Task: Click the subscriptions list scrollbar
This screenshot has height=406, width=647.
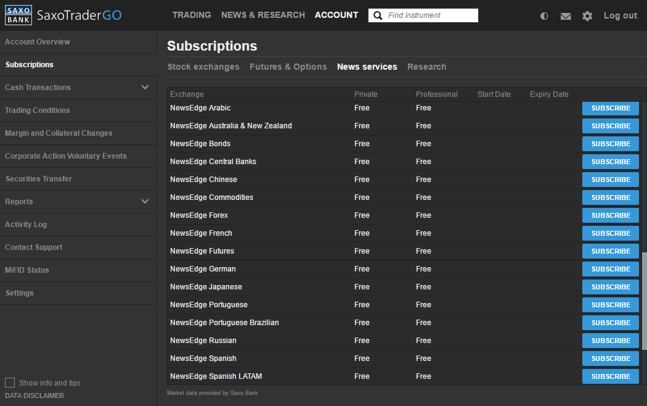Action: tap(644, 301)
